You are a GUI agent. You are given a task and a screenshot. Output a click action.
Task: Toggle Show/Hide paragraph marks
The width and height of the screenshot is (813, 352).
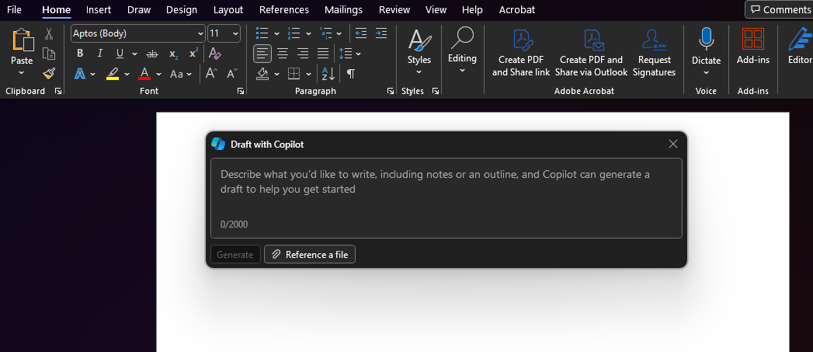point(351,74)
